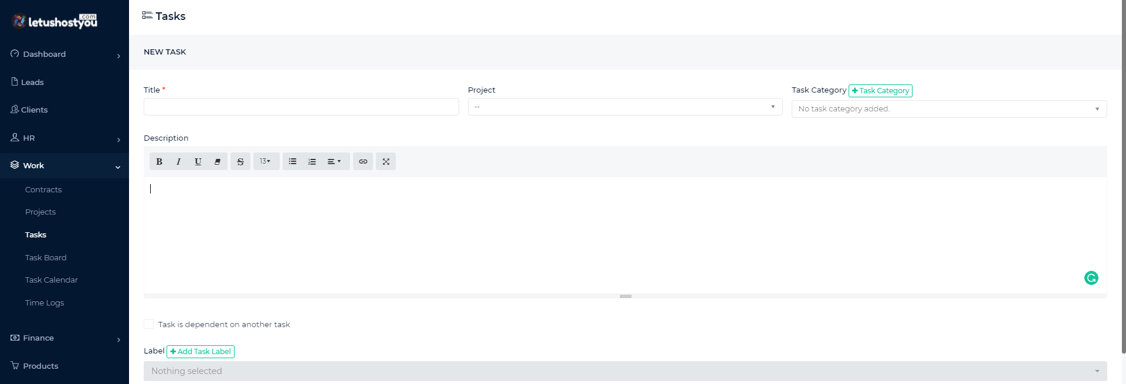Apply italic formatting in the editor
This screenshot has width=1126, height=384.
178,161
